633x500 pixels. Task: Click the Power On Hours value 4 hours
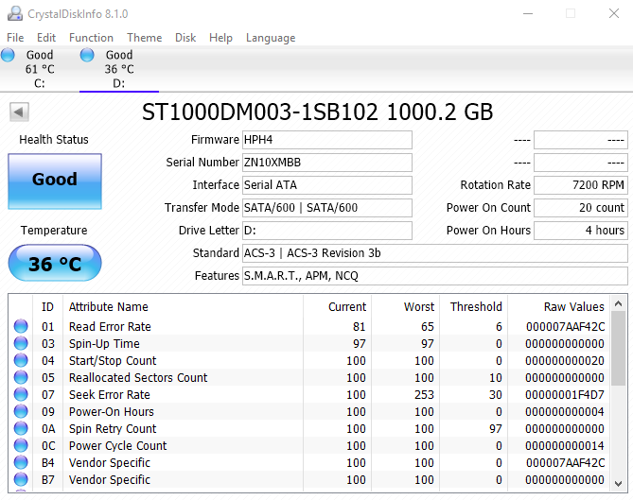click(x=581, y=231)
